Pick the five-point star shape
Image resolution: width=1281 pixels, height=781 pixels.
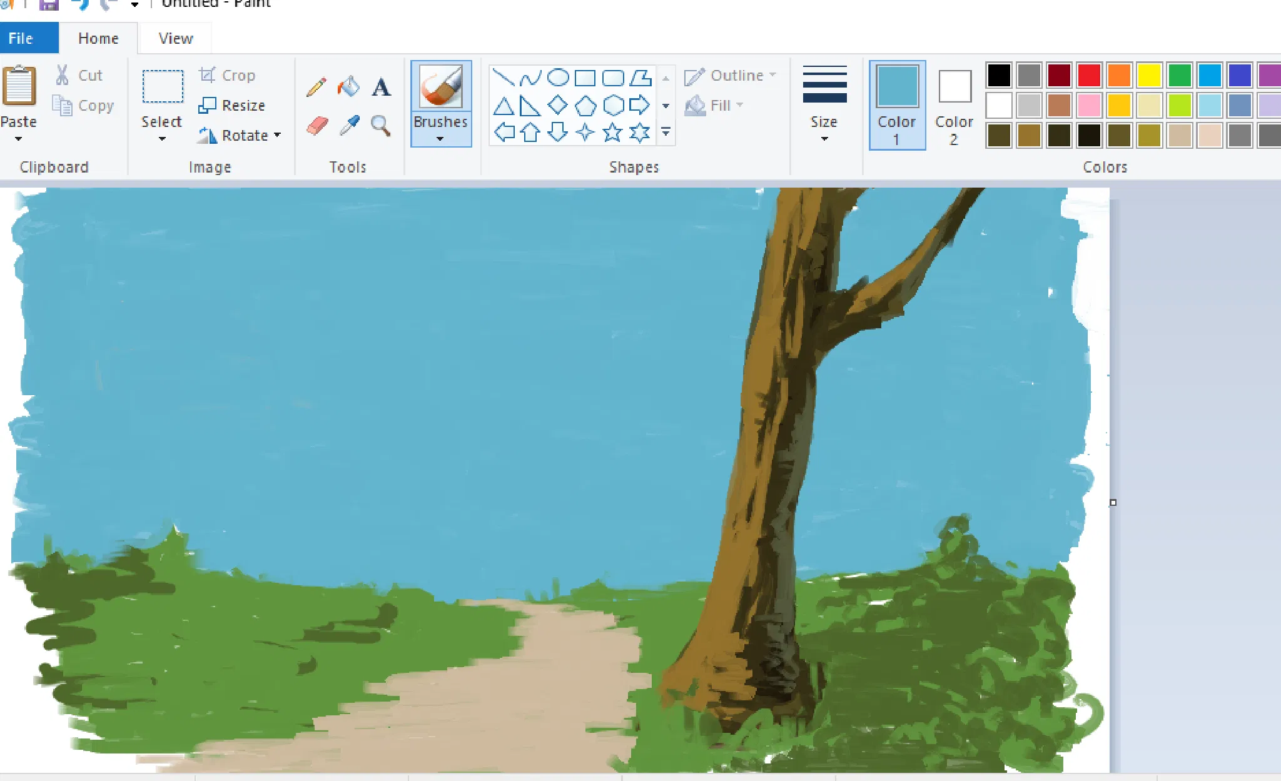click(612, 133)
